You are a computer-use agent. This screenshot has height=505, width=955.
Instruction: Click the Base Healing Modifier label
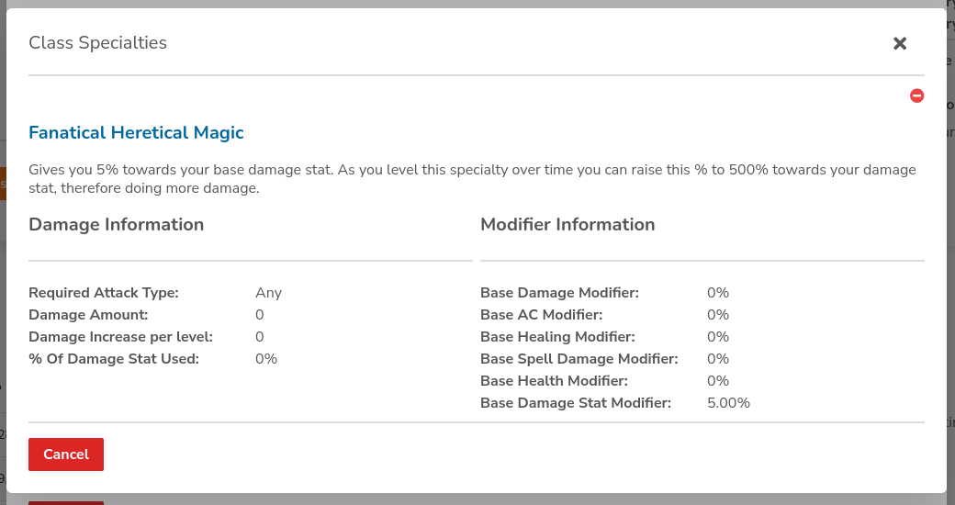pos(558,337)
